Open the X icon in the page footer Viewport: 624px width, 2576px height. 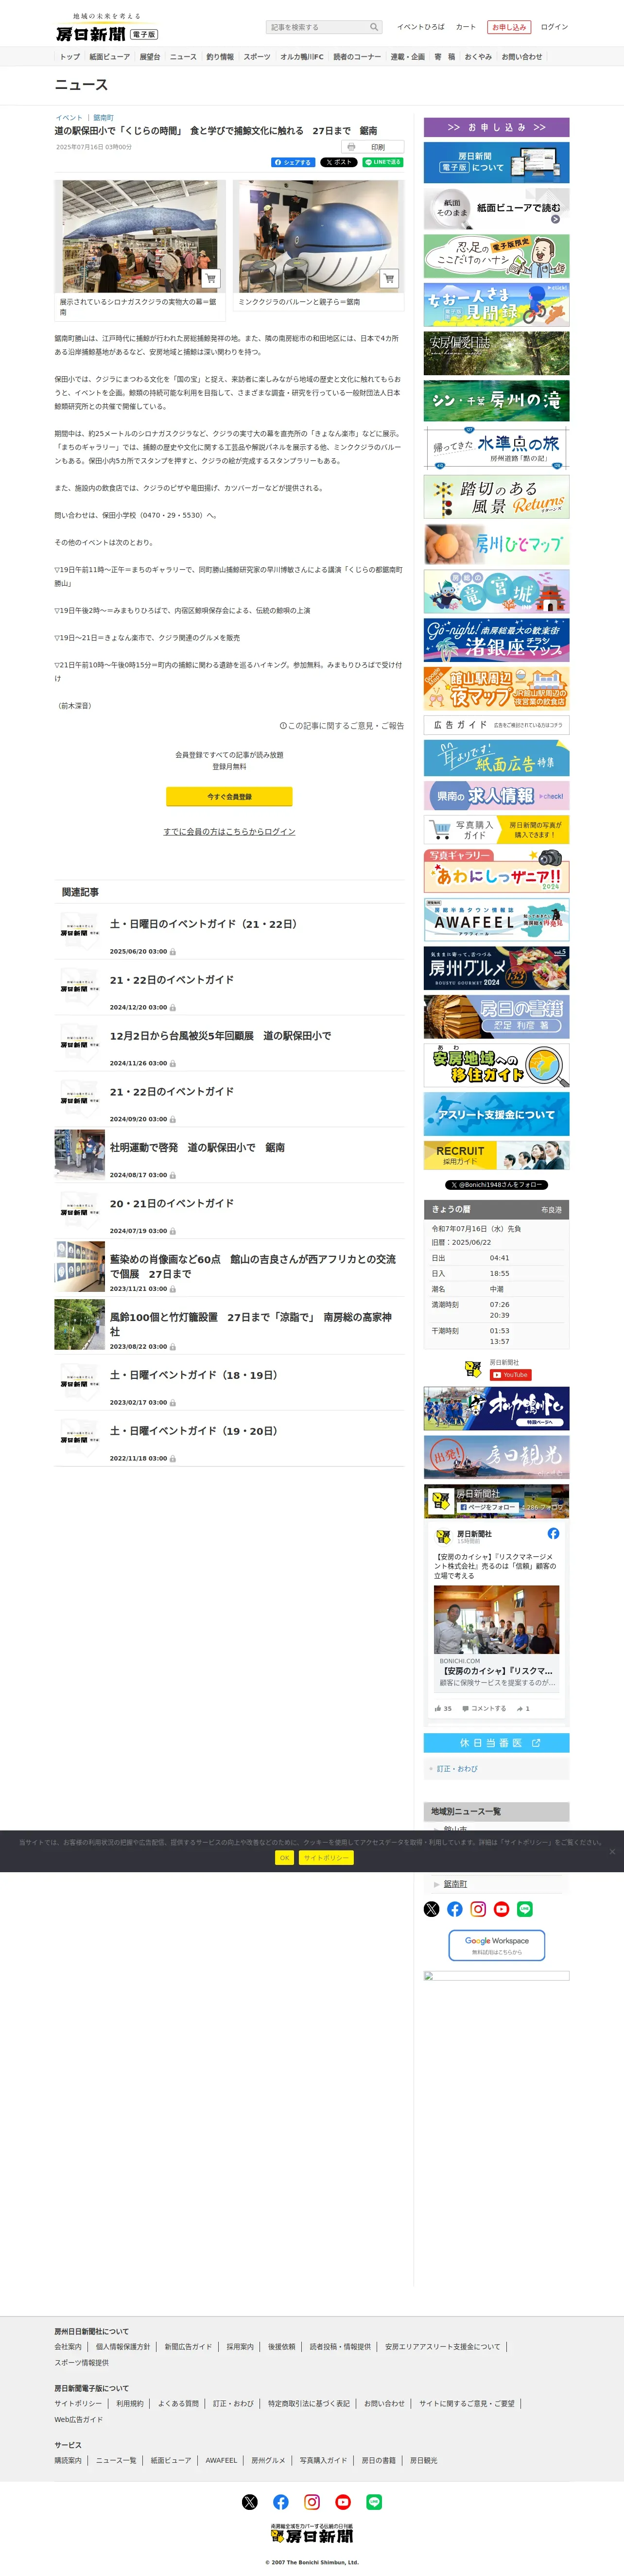250,2502
